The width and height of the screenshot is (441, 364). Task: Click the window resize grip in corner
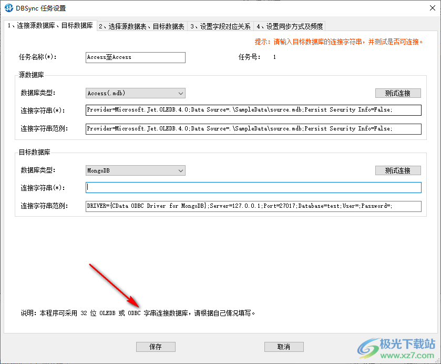(x=438, y=360)
